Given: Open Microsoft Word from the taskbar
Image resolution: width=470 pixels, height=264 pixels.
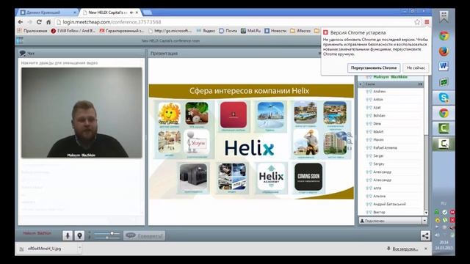Looking at the screenshot, I should click(444, 66).
